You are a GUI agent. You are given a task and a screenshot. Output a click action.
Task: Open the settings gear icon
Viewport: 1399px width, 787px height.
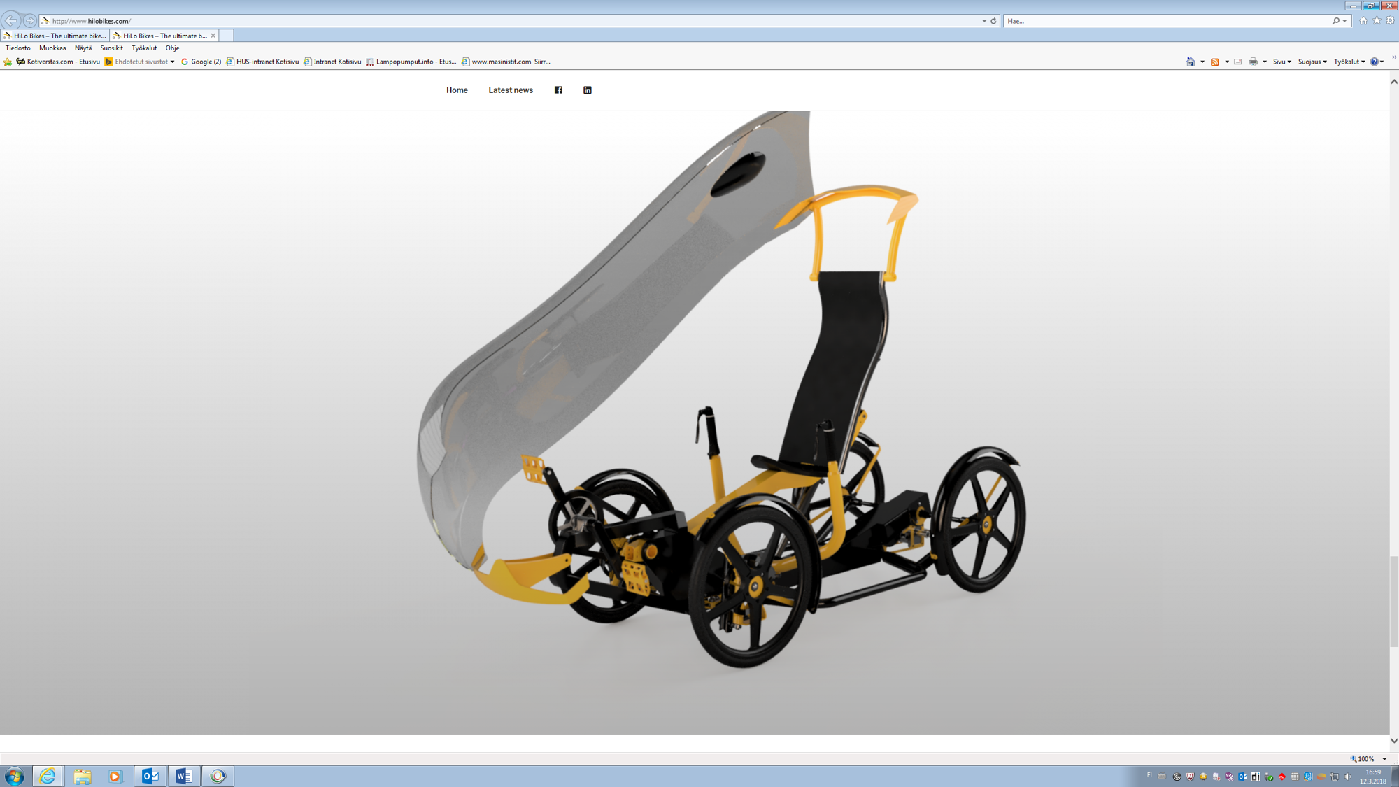[1390, 21]
